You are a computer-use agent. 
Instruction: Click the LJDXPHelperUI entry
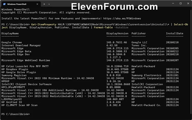(x=12, y=99)
